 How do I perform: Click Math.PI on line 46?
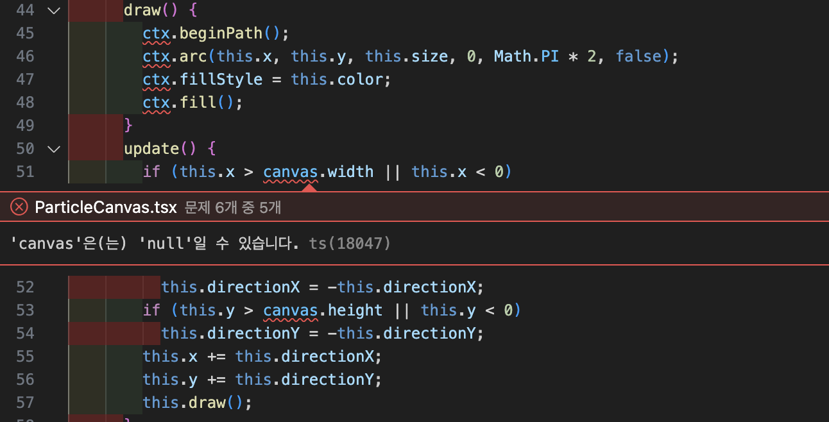tap(526, 56)
